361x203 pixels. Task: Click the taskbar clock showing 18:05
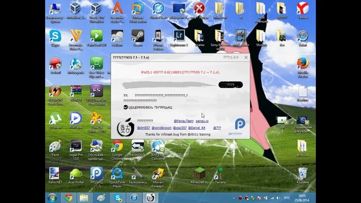[x=302, y=198]
